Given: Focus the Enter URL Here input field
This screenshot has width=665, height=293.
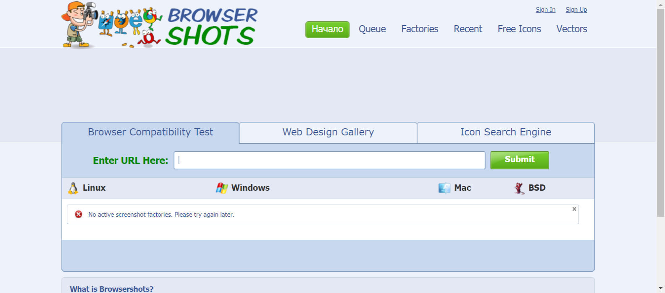Looking at the screenshot, I should [x=329, y=161].
